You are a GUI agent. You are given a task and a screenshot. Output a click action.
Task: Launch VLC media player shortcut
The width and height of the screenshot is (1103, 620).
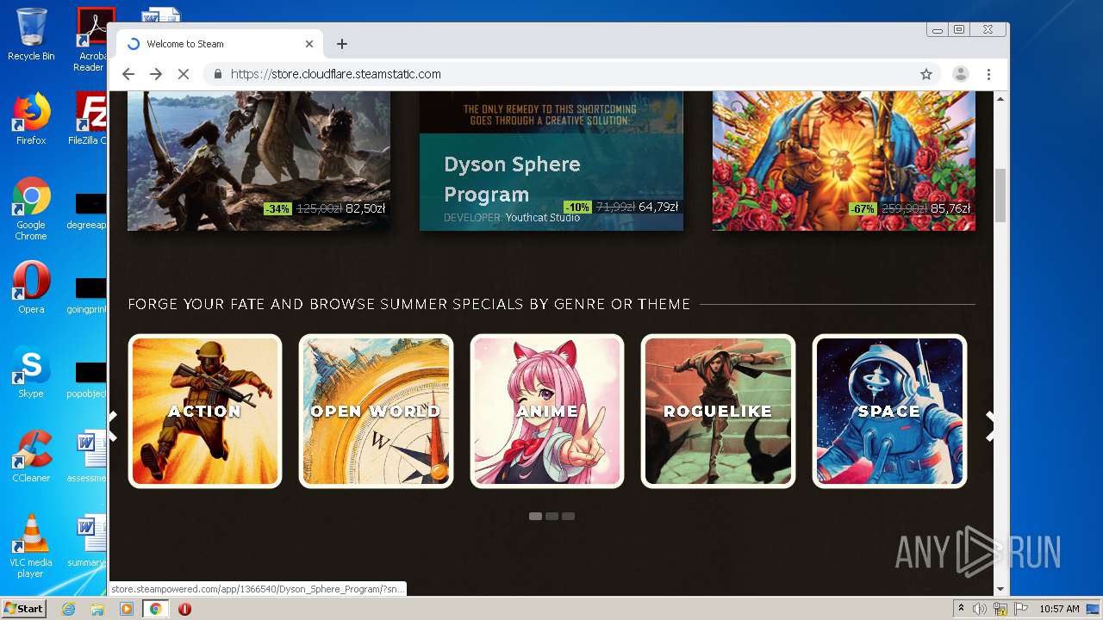click(x=31, y=546)
